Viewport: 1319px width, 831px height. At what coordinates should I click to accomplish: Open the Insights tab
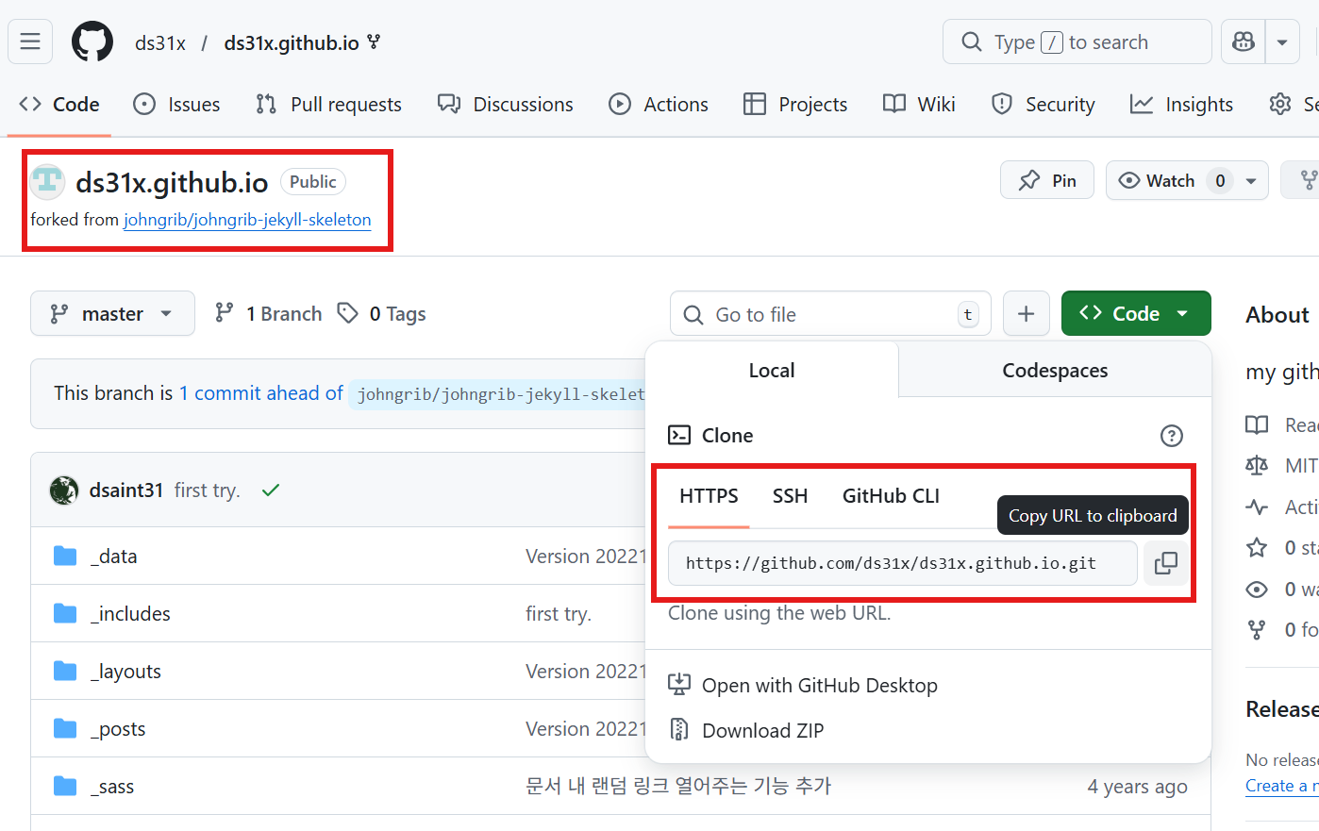tap(1181, 104)
